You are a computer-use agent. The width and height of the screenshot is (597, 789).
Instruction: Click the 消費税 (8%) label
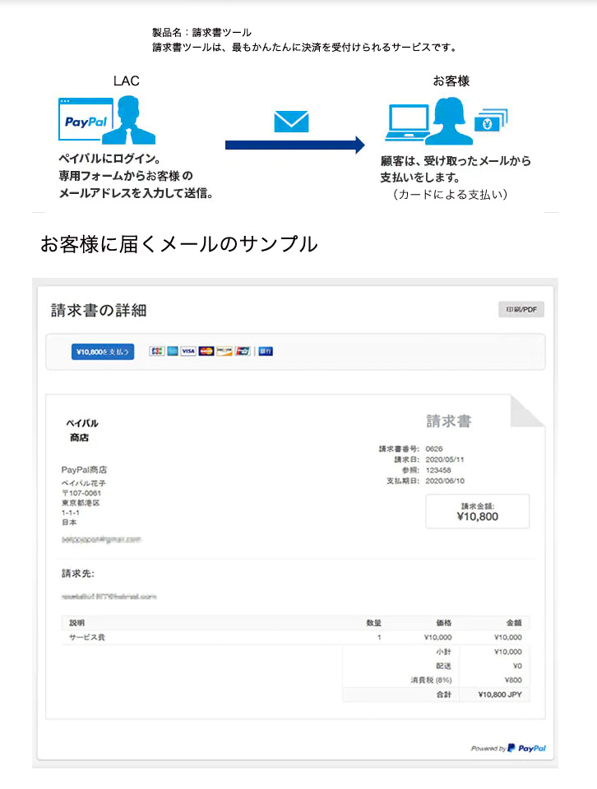click(431, 680)
